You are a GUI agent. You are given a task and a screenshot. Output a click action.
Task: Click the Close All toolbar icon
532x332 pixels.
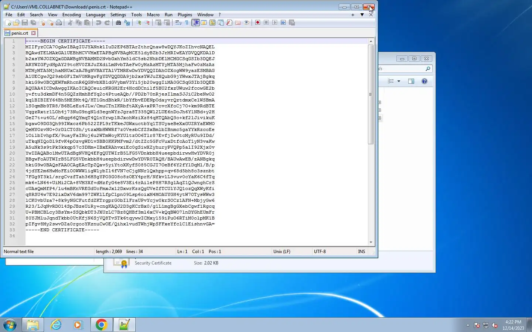click(x=50, y=23)
